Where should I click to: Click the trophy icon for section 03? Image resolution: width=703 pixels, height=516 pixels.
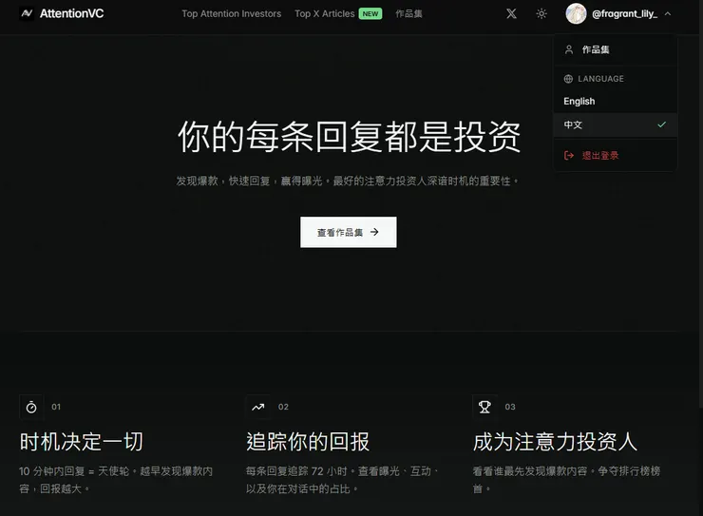tap(484, 407)
